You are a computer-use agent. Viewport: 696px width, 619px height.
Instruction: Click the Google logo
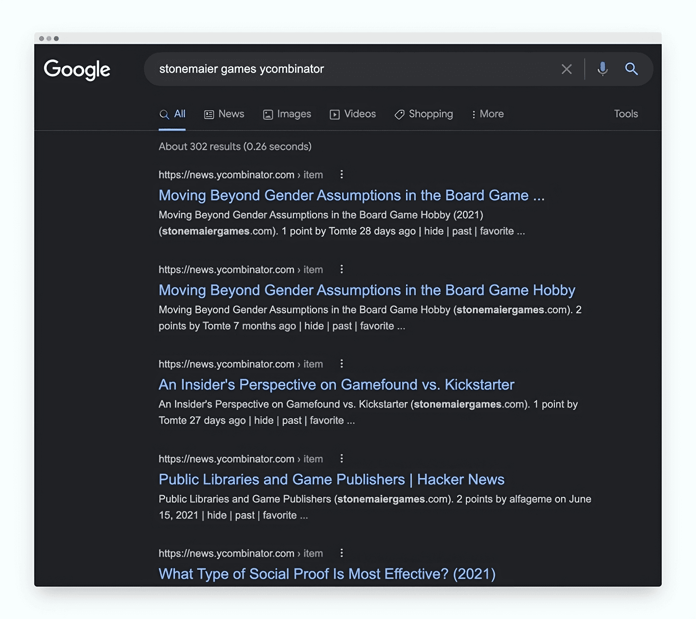tap(77, 70)
